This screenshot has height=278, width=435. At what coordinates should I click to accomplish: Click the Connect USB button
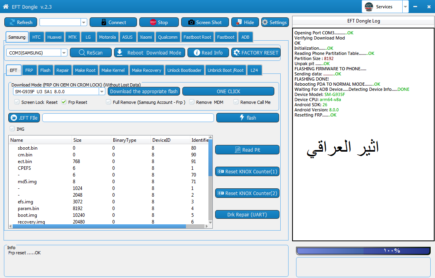pyautogui.click(x=113, y=22)
